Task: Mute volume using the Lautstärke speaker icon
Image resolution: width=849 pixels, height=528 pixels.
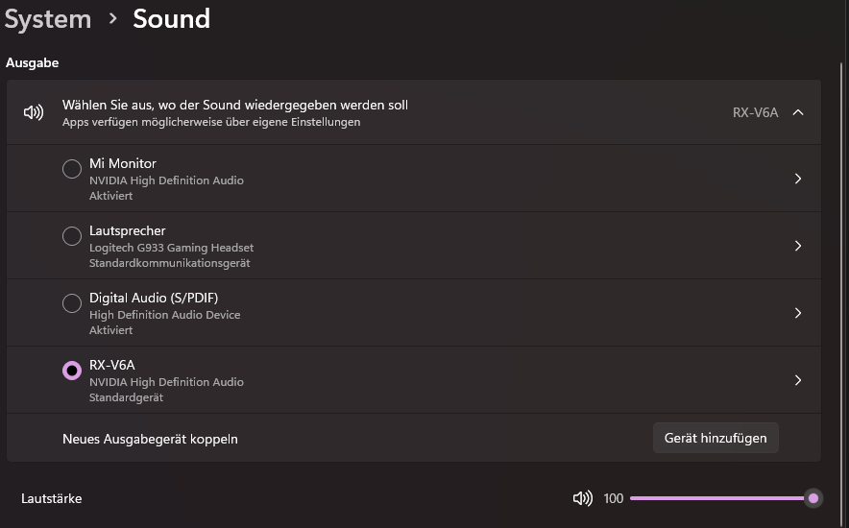Action: (x=582, y=498)
